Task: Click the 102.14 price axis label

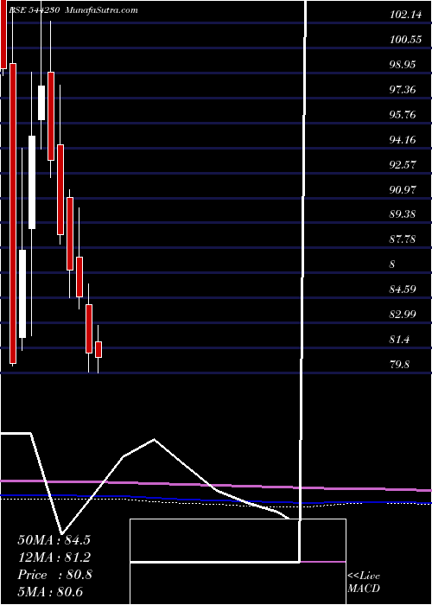Action: [404, 15]
